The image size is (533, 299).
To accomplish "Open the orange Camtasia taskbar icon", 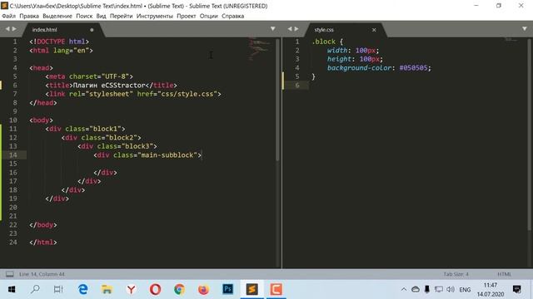I will (x=276, y=289).
